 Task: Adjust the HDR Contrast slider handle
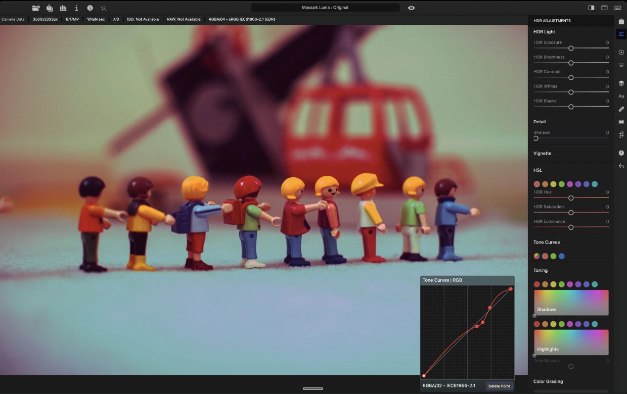[x=571, y=78]
